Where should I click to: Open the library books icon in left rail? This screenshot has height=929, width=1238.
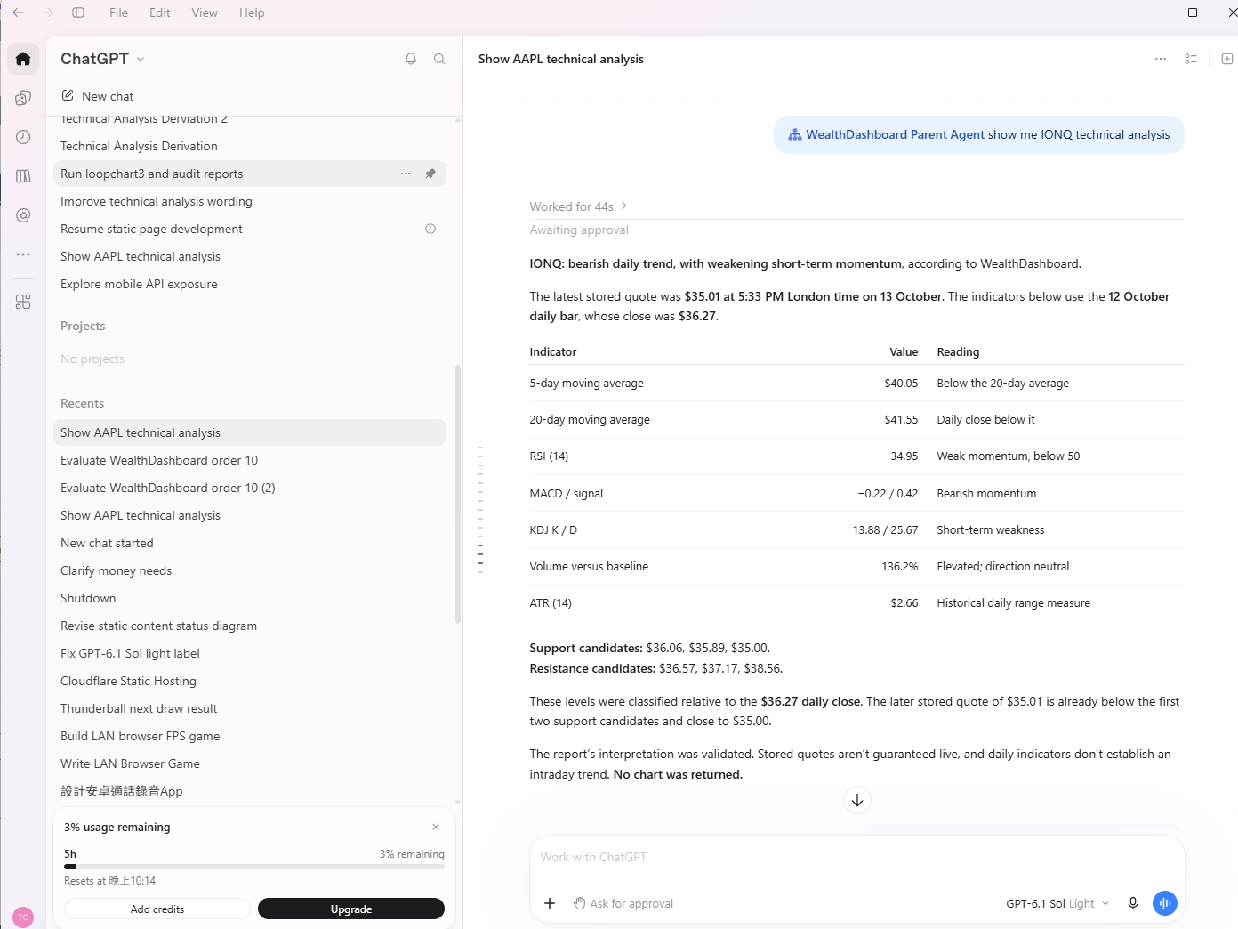[23, 176]
